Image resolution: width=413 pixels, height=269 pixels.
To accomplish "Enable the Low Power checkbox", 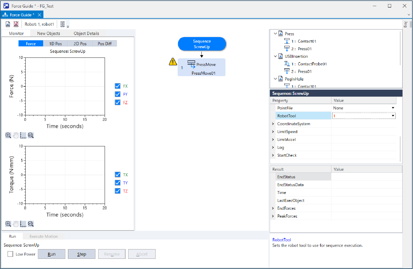I will point(10,254).
